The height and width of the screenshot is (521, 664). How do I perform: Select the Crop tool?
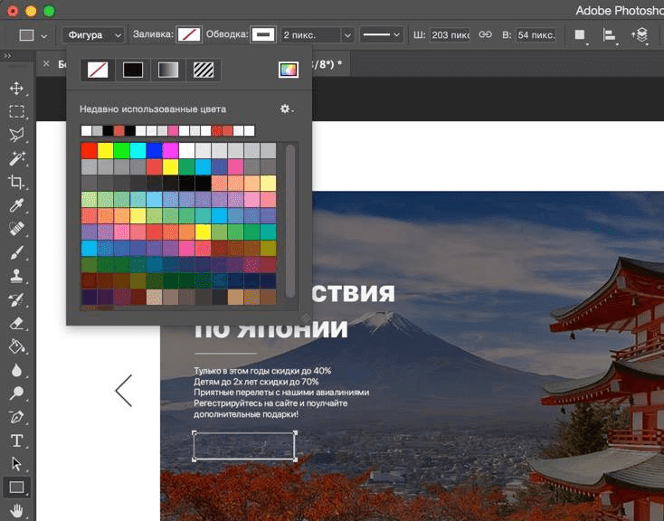click(x=16, y=182)
